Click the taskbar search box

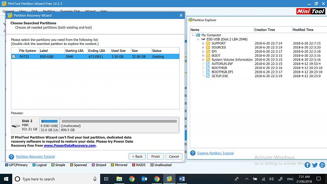point(56,179)
